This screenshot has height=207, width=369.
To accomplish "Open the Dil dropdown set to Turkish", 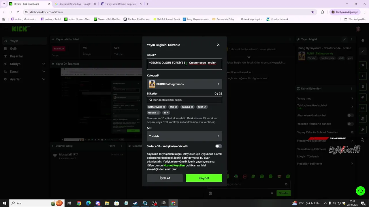I will point(184,136).
